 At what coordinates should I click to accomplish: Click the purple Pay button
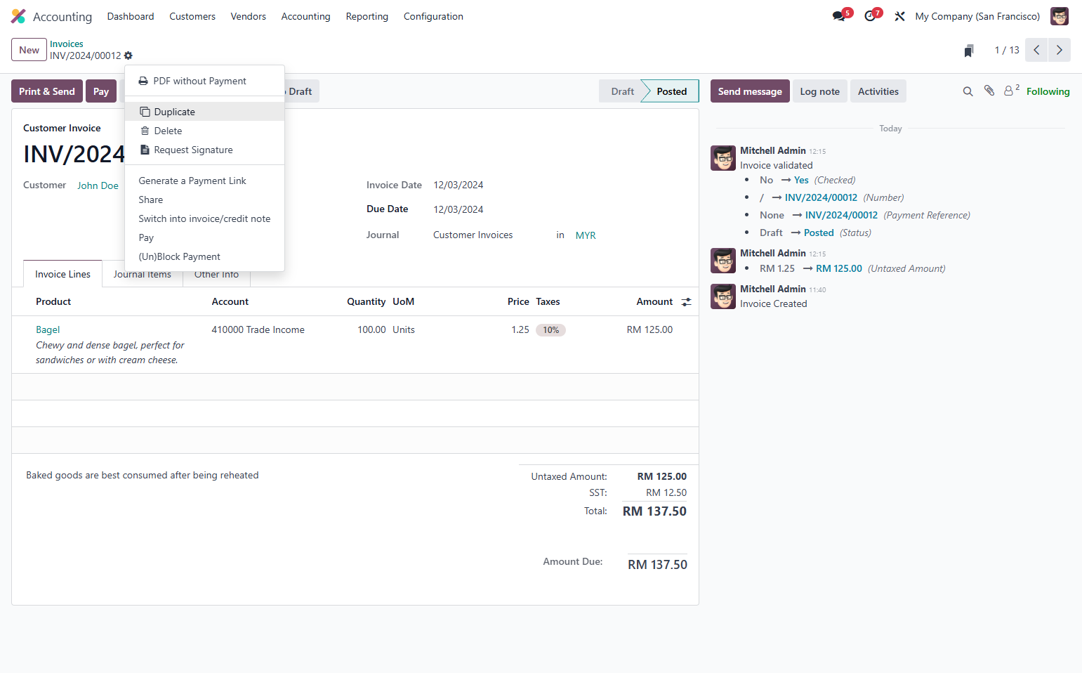click(101, 91)
